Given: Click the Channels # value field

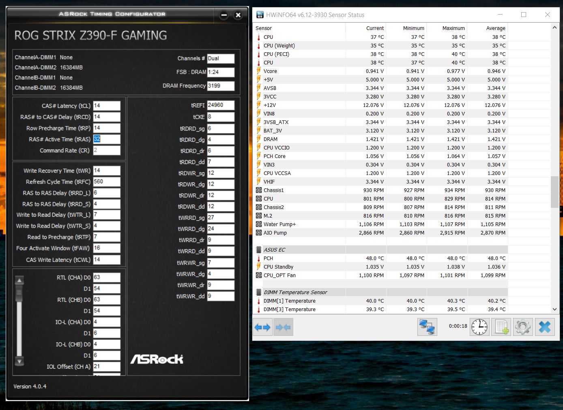Looking at the screenshot, I should (x=221, y=58).
